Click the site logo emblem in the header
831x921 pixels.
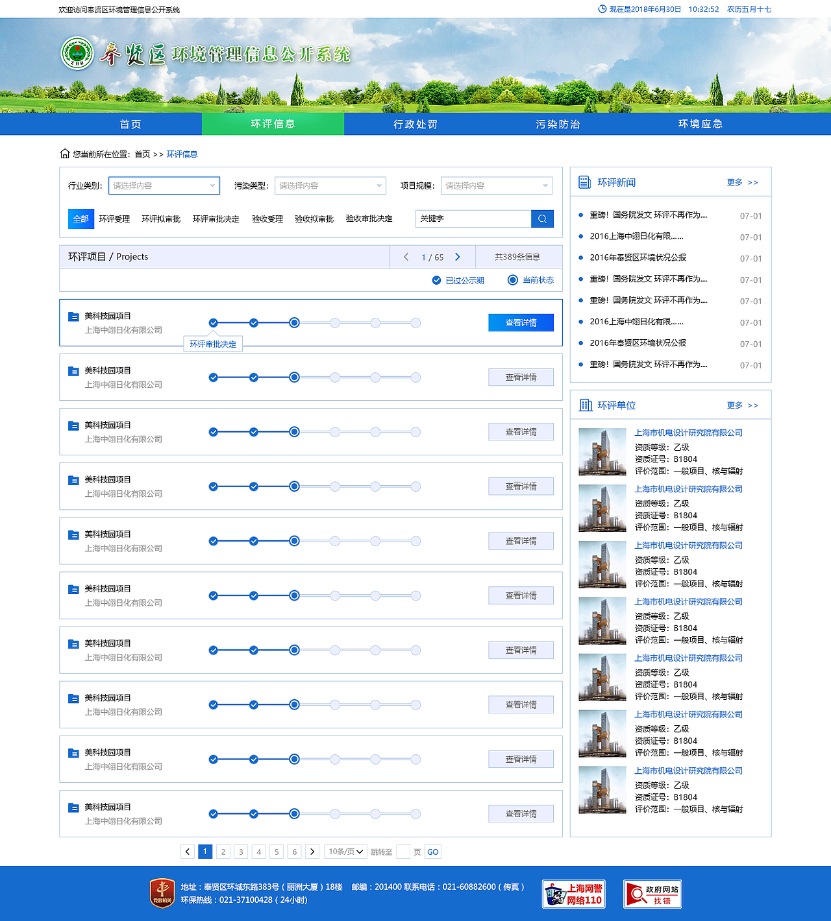[x=77, y=53]
